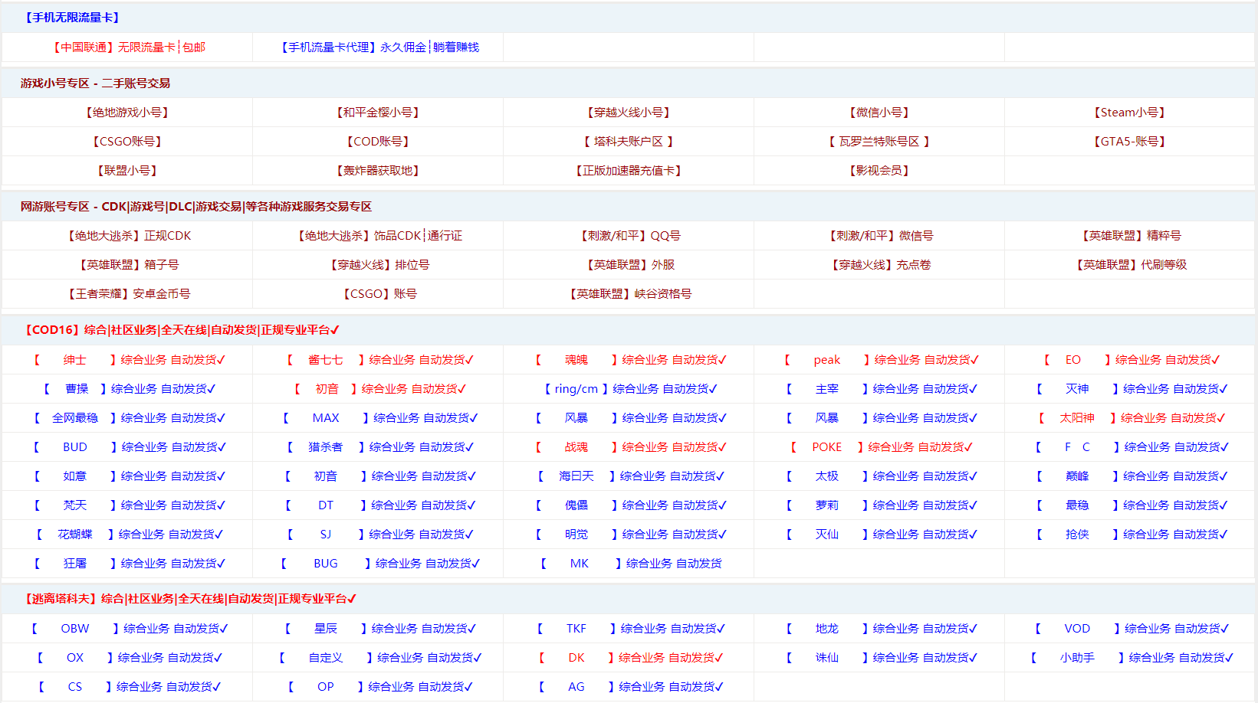Viewport: 1258px width, 703px height.
Task: Open the 自定义 综合业务 link
Action: 379,657
